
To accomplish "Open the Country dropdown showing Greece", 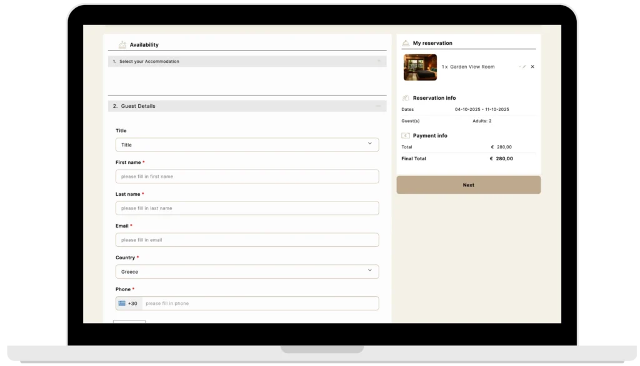I will tap(247, 272).
